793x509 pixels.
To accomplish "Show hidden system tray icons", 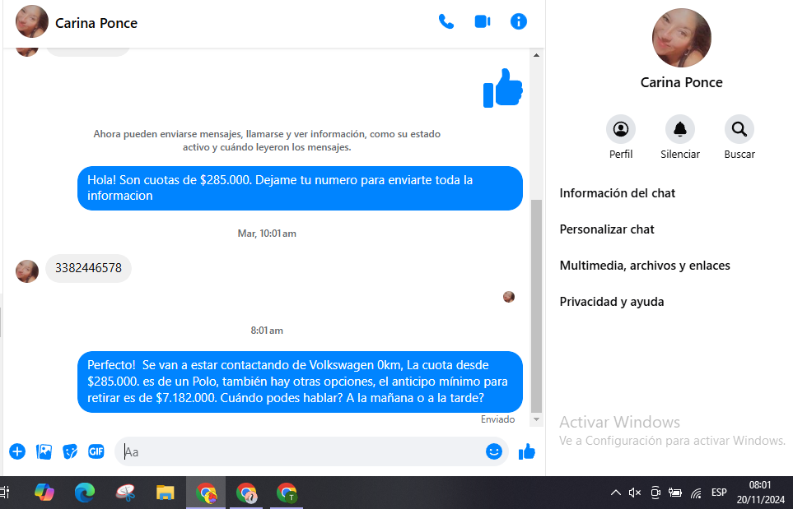I will click(x=615, y=493).
